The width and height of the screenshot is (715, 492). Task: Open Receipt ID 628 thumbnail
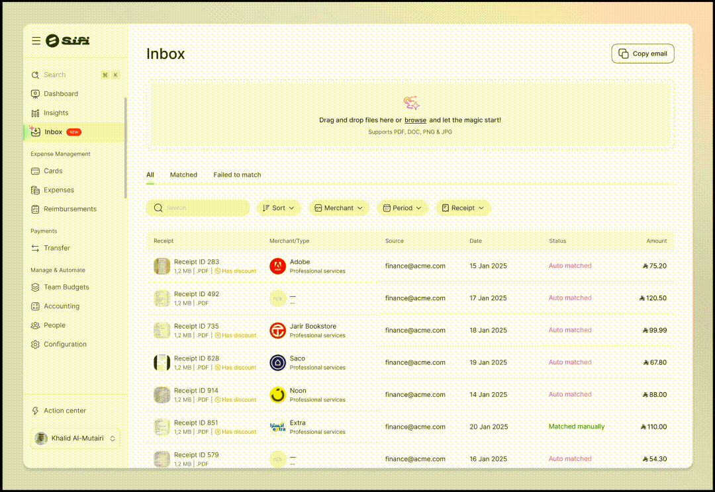coord(162,362)
